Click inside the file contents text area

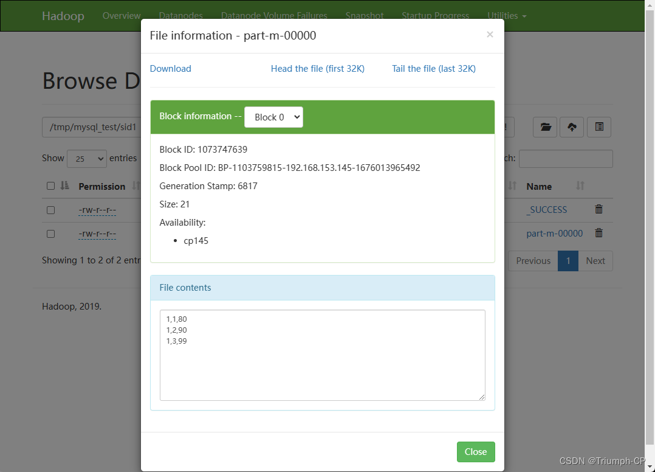coord(323,355)
